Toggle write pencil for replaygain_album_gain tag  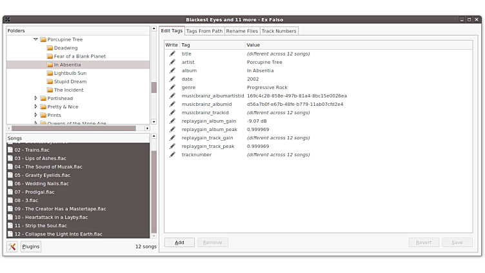[x=172, y=121]
